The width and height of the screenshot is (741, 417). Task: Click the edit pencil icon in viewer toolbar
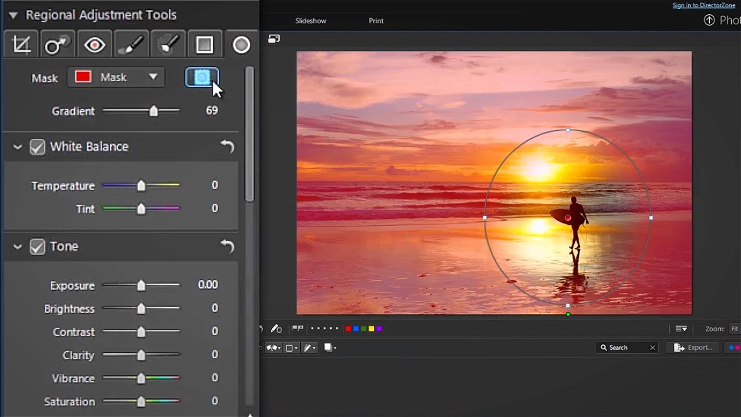(x=276, y=328)
